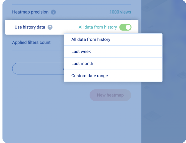The image size is (186, 143).
Task: Click the help icon beside Heatmap precision
Action: 53,12
